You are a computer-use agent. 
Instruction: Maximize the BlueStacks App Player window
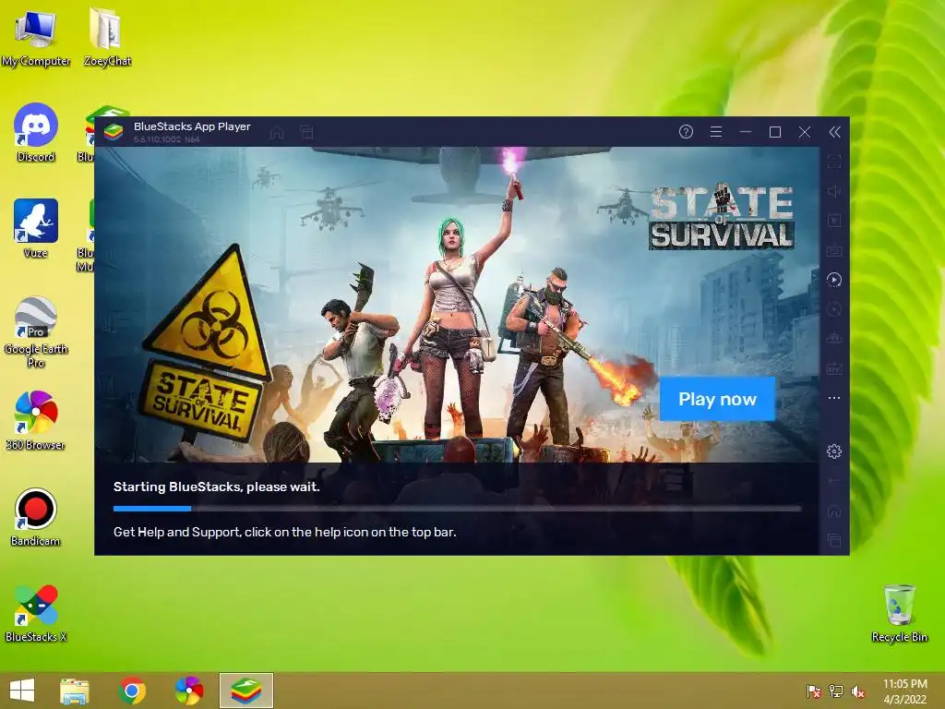[775, 132]
